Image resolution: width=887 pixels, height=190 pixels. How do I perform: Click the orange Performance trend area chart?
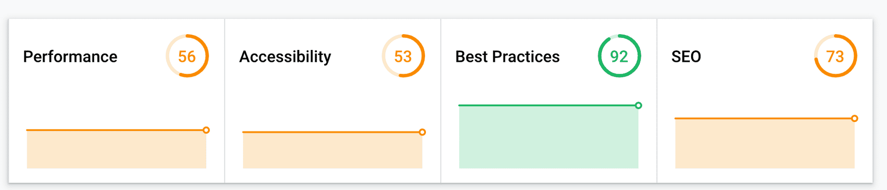pyautogui.click(x=116, y=150)
